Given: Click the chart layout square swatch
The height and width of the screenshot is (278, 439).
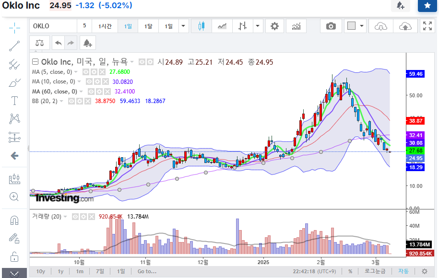Looking at the screenshot, I should (x=351, y=26).
